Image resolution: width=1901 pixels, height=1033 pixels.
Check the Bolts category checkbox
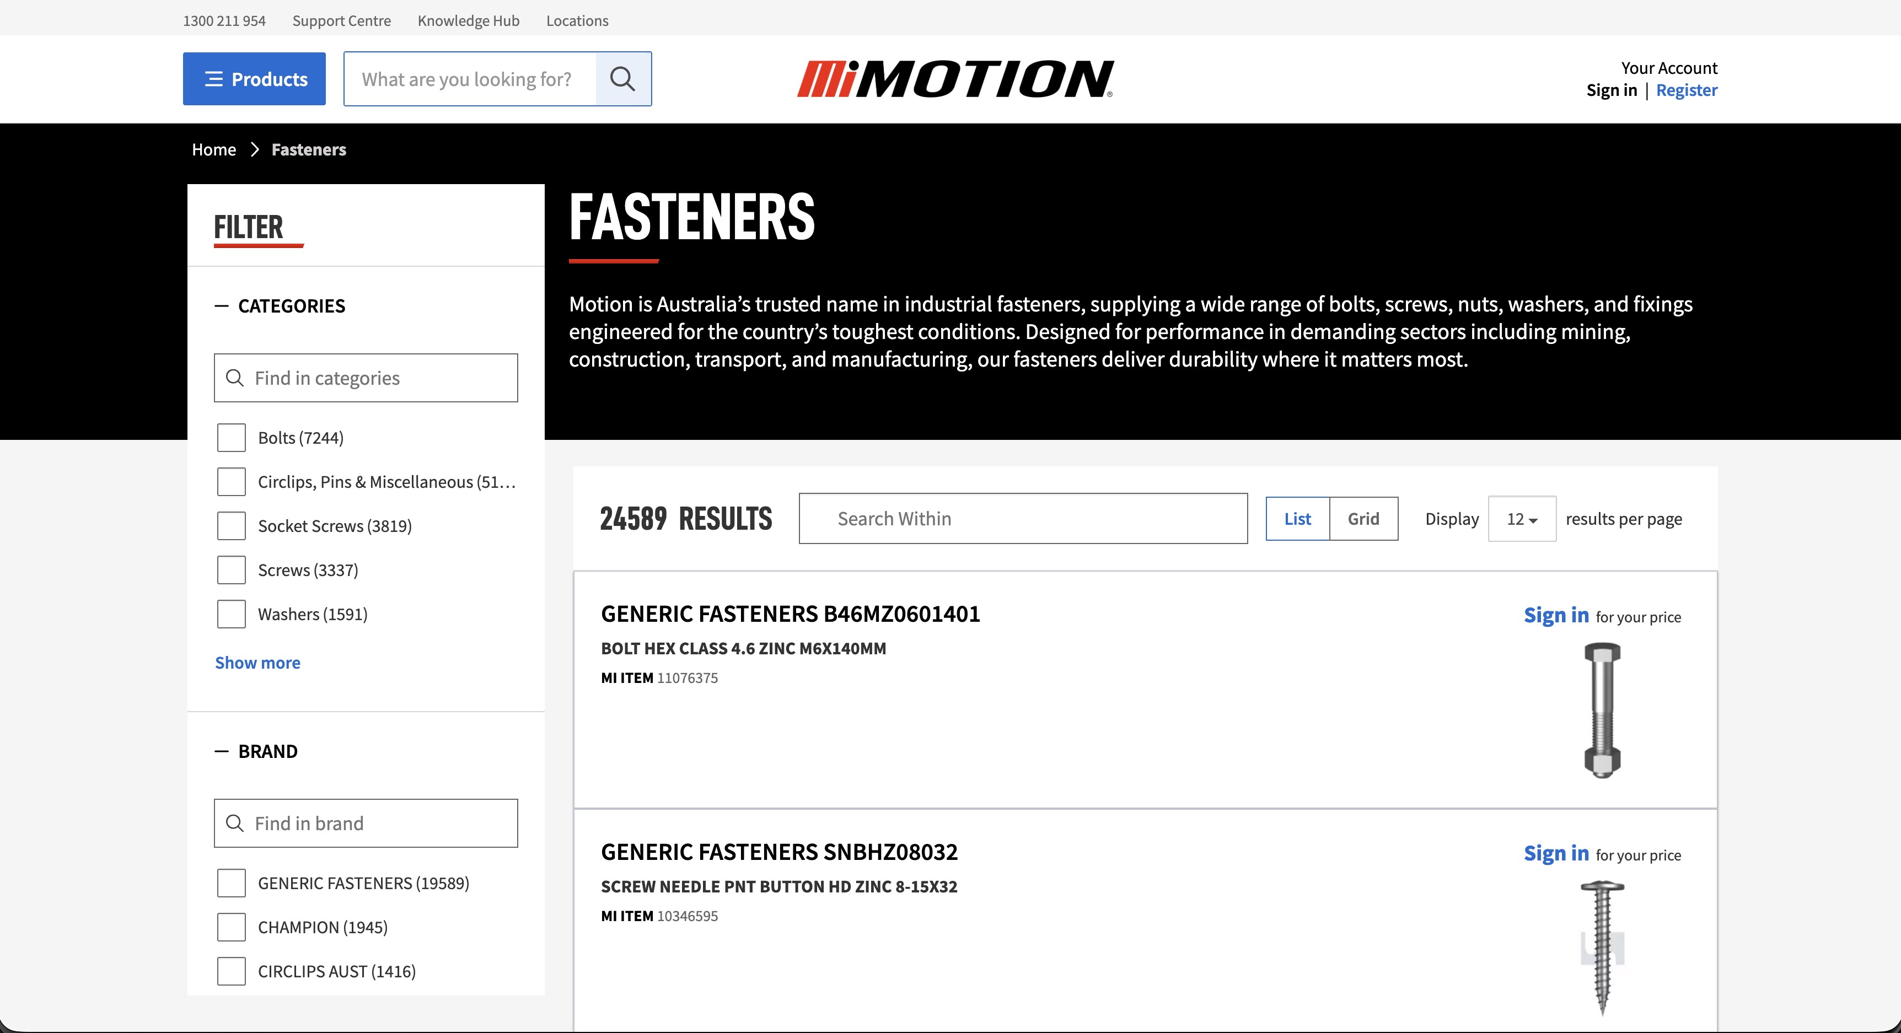coord(231,438)
